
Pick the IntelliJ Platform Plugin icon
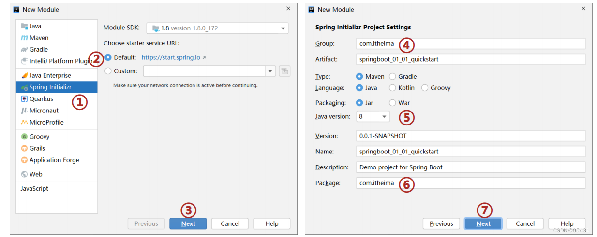(x=24, y=61)
